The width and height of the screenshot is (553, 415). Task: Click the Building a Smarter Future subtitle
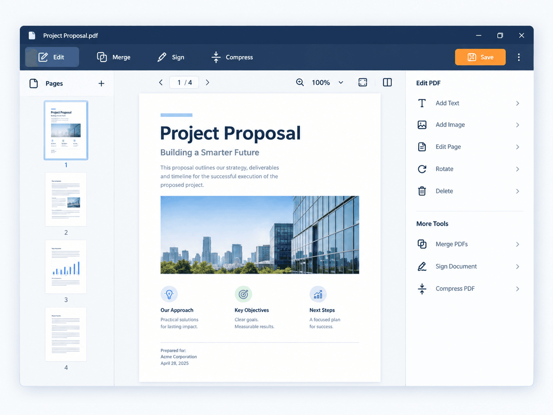point(210,152)
